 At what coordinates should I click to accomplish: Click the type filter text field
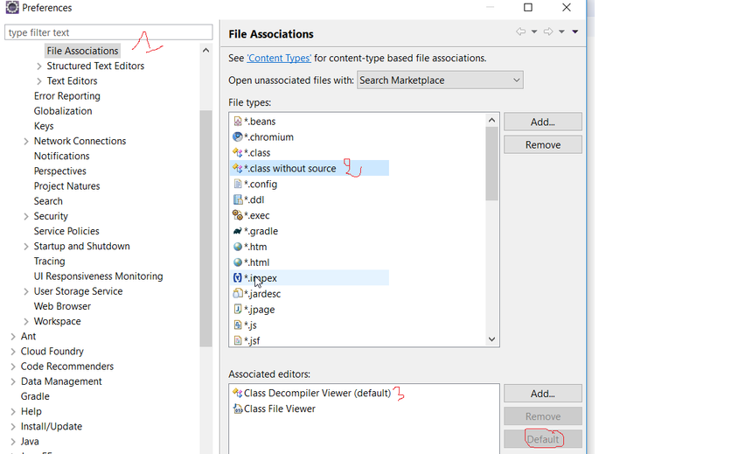(x=108, y=32)
